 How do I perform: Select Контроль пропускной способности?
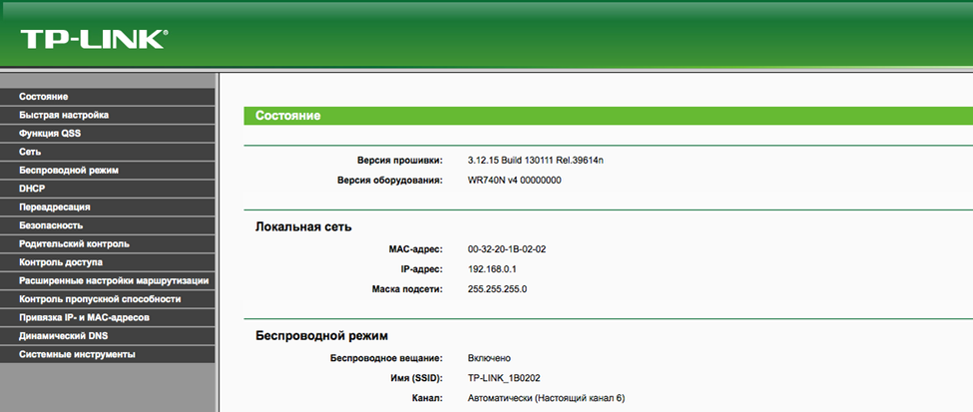pos(108,299)
